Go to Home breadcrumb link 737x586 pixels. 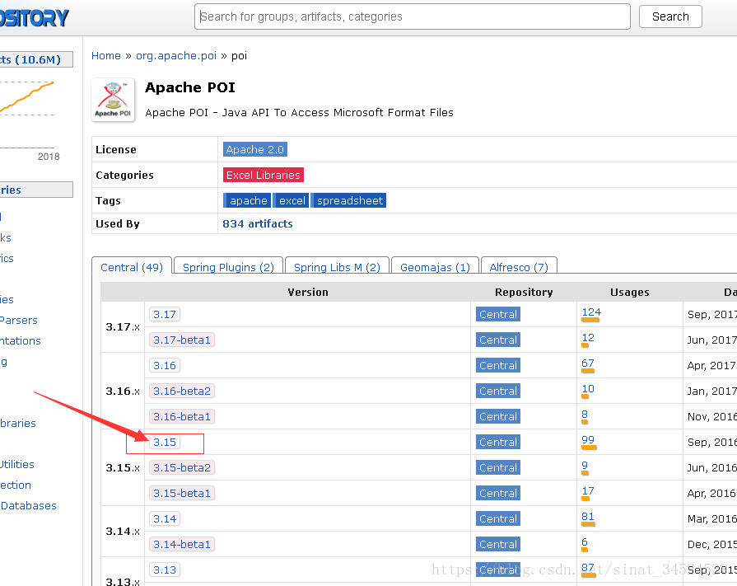pyautogui.click(x=105, y=56)
